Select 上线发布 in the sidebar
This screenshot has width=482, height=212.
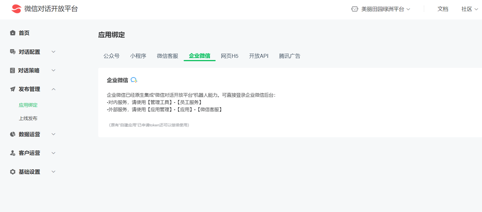pos(28,118)
